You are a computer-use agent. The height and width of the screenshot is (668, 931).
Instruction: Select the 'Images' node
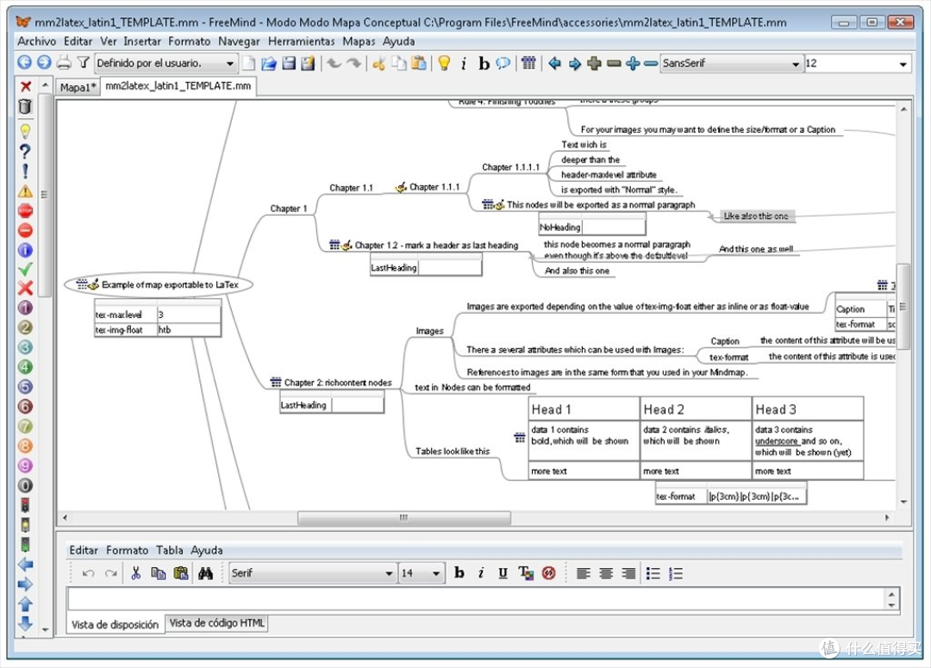coord(430,331)
